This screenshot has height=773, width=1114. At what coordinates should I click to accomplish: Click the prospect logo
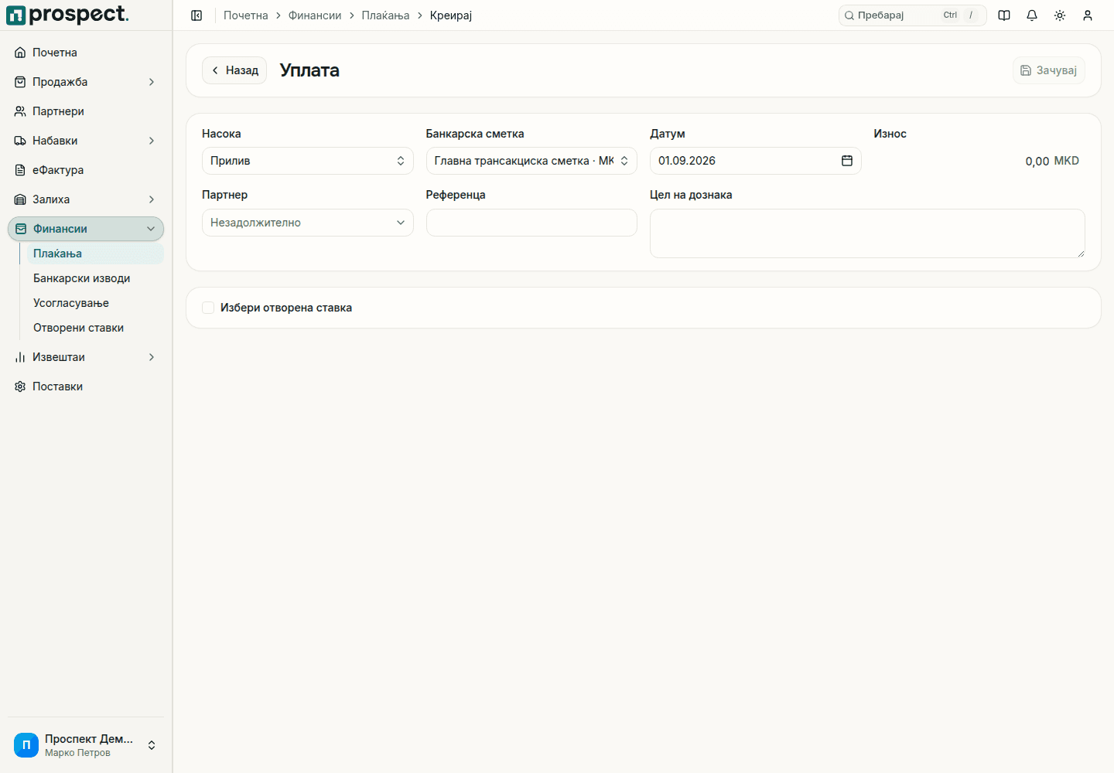67,15
